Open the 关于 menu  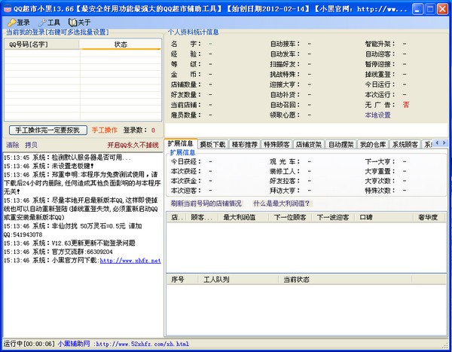[80, 22]
